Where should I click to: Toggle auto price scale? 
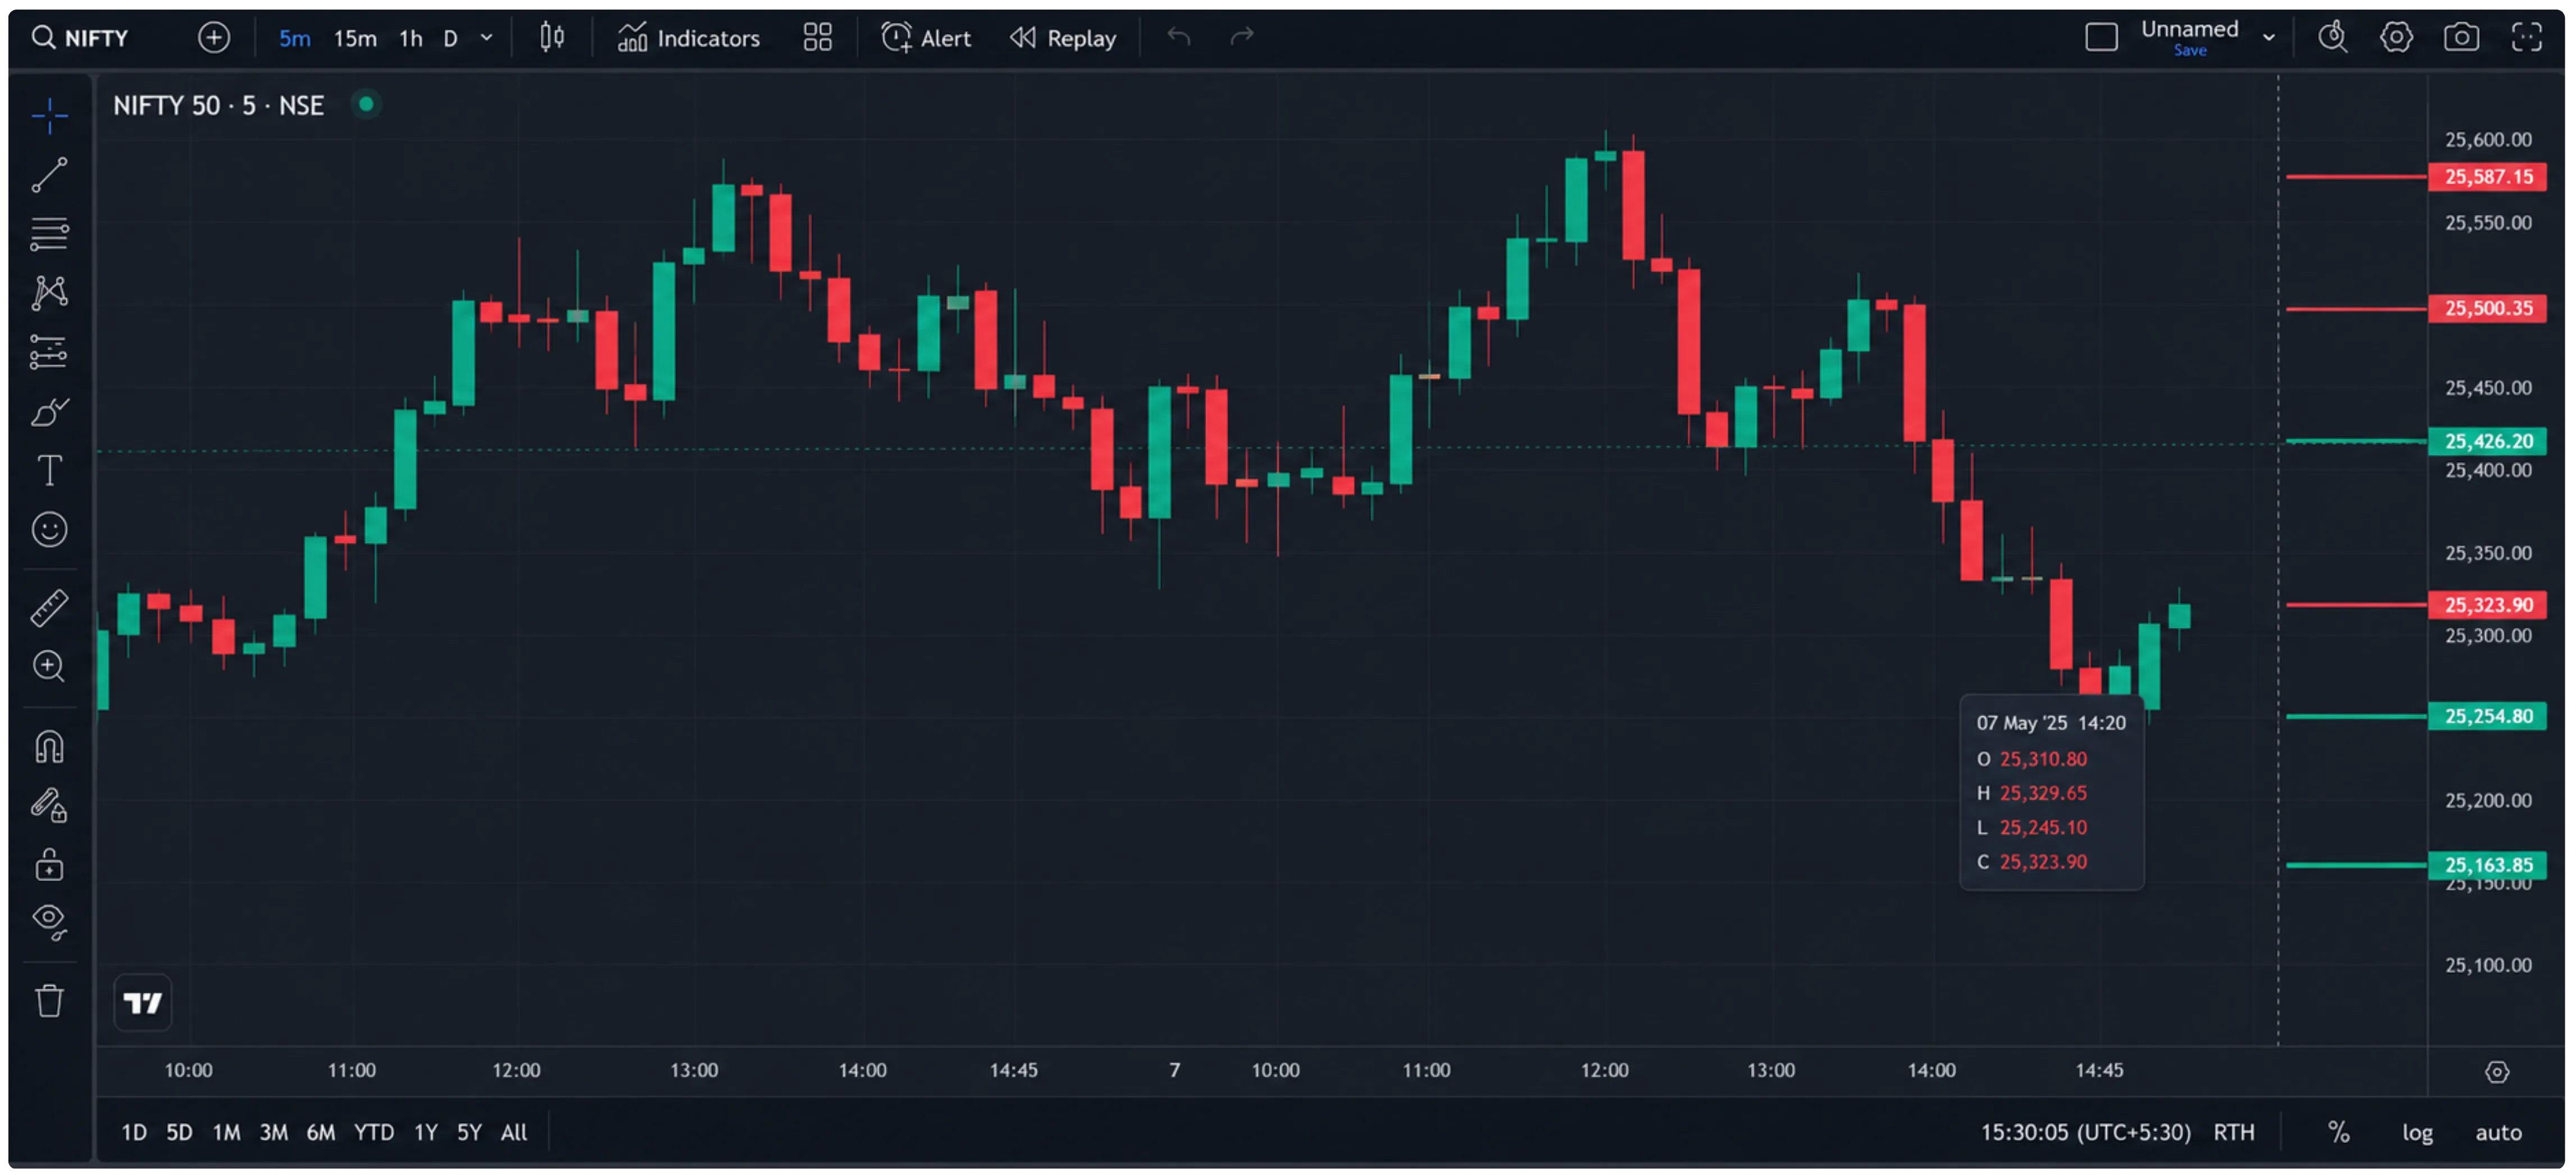[x=2498, y=1132]
